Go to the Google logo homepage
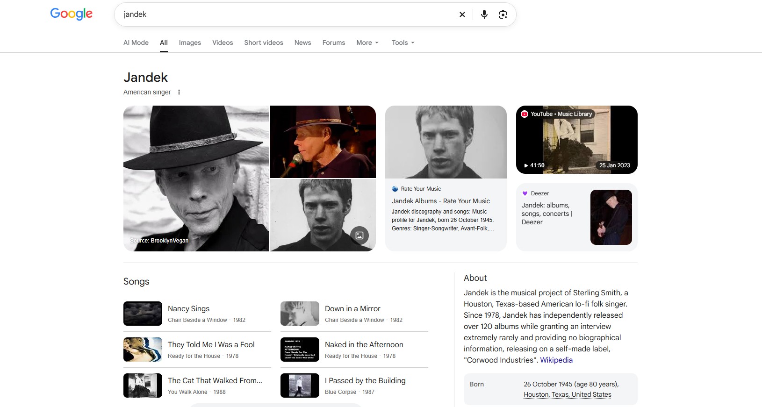The height and width of the screenshot is (407, 762). point(72,14)
